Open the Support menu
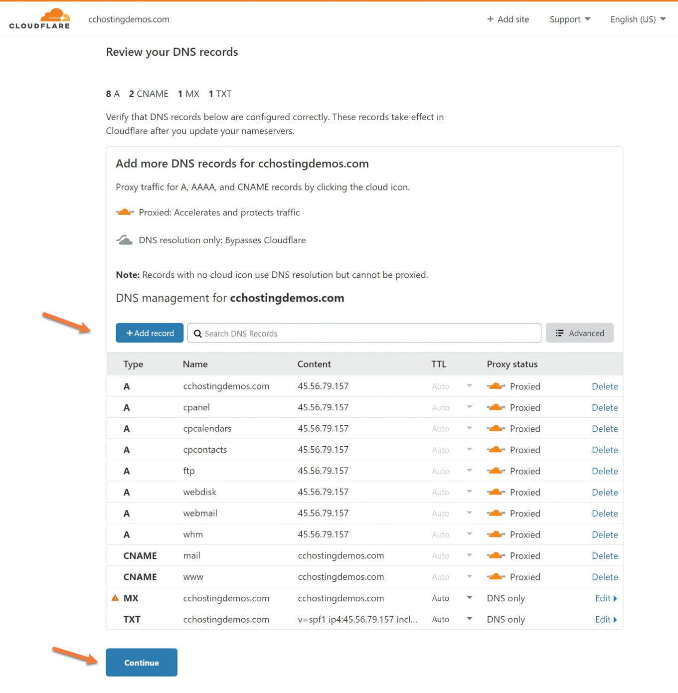The height and width of the screenshot is (693, 678). coord(569,19)
